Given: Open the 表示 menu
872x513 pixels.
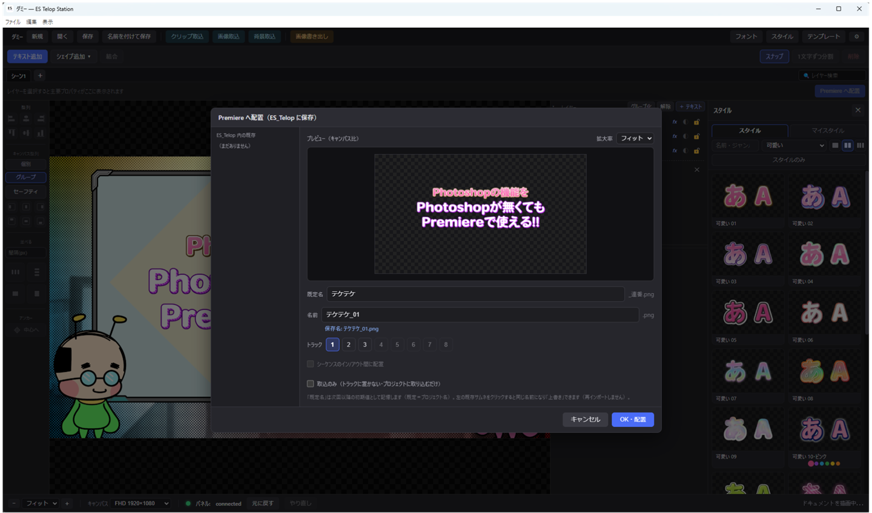Looking at the screenshot, I should pos(47,22).
